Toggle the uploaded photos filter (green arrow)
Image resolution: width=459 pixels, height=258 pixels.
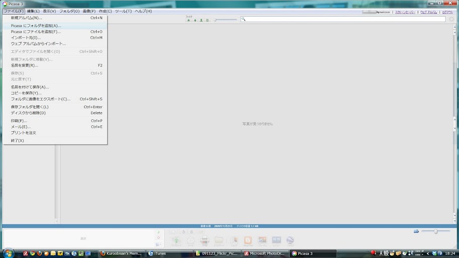click(x=195, y=20)
